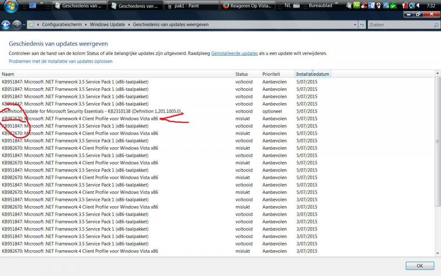
Task: Open the Bureaublad toolbar label
Action: [320, 6]
